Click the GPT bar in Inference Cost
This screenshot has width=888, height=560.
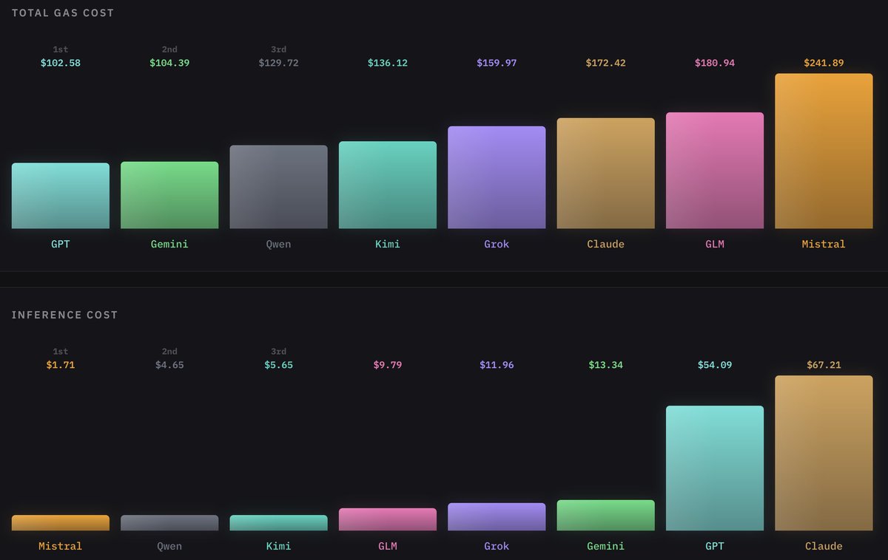pos(715,468)
